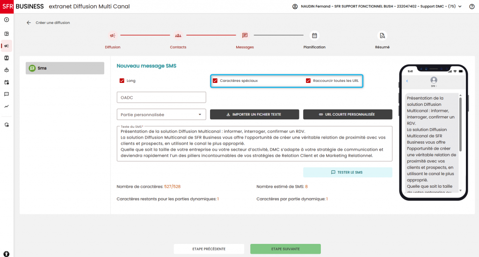Open the sidebar calendar planning icon
Screen dimensions: 479x257
[7, 82]
